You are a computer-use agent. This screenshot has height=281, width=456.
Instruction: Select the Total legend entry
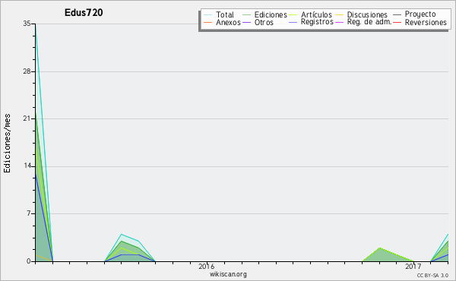pyautogui.click(x=225, y=14)
